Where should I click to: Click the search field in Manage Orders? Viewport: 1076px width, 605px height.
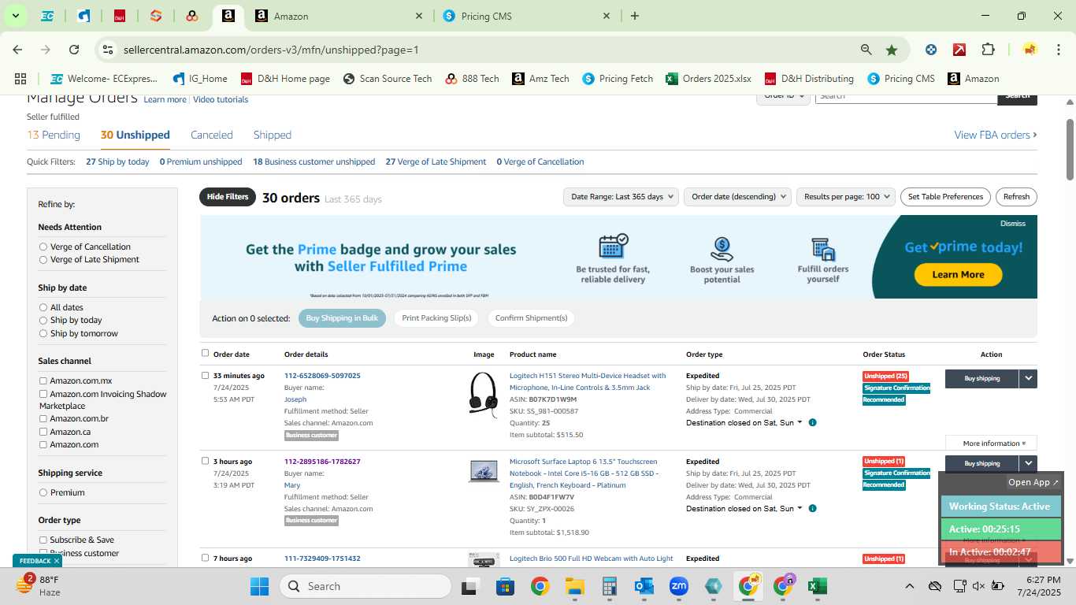coord(906,96)
